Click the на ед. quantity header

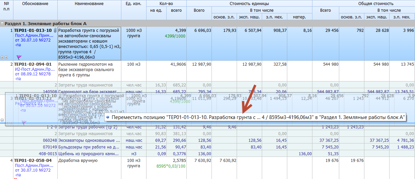coord(156,10)
